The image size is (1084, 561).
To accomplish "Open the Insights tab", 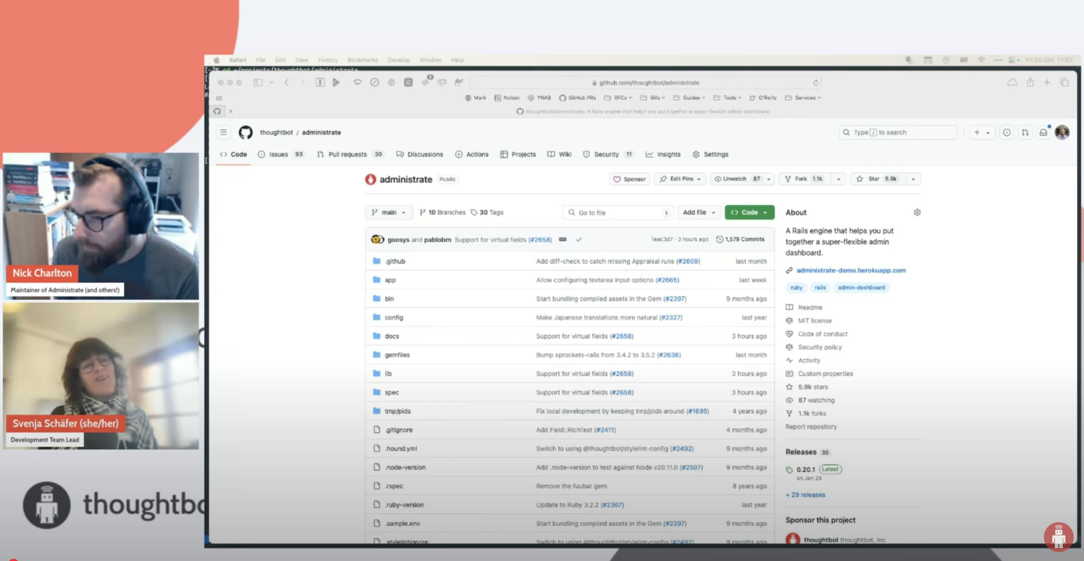I will pos(663,154).
